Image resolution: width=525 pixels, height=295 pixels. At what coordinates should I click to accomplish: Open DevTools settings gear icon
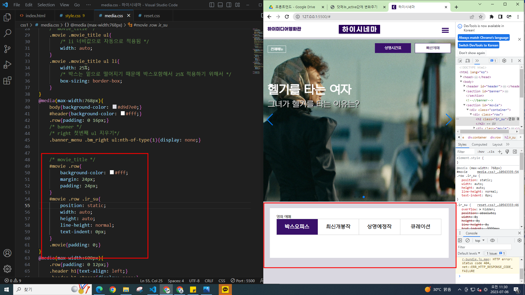tap(504, 61)
